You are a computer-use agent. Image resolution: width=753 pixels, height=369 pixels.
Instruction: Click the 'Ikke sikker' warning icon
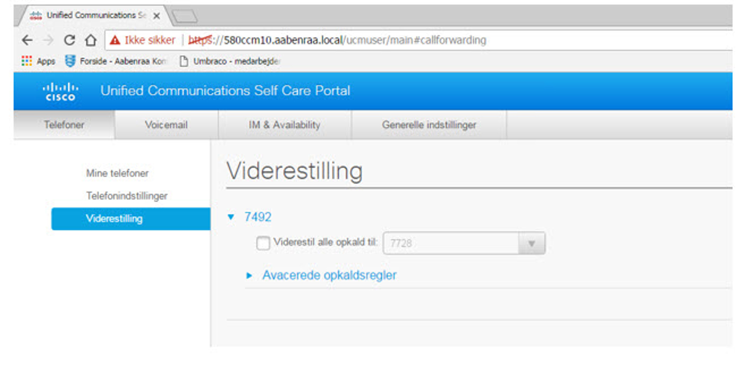[x=115, y=40]
